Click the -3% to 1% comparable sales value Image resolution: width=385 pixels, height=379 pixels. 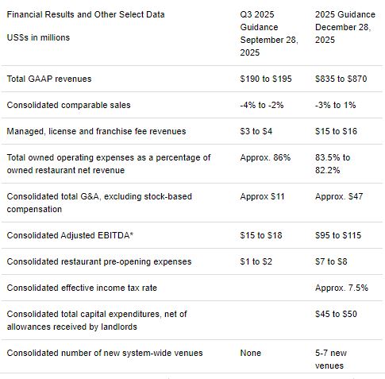pos(335,105)
